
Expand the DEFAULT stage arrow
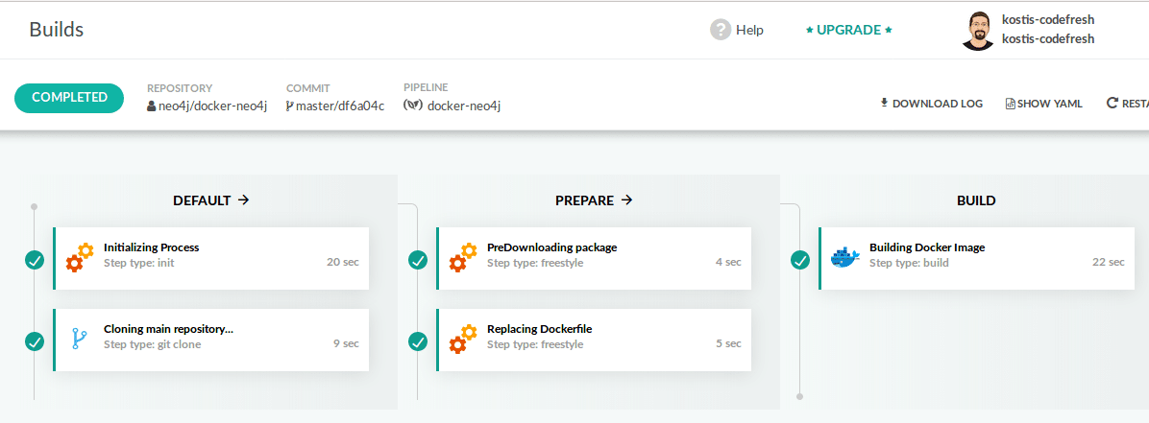tap(244, 200)
